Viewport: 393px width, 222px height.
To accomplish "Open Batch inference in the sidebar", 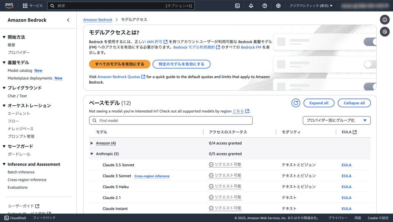I will (21, 172).
